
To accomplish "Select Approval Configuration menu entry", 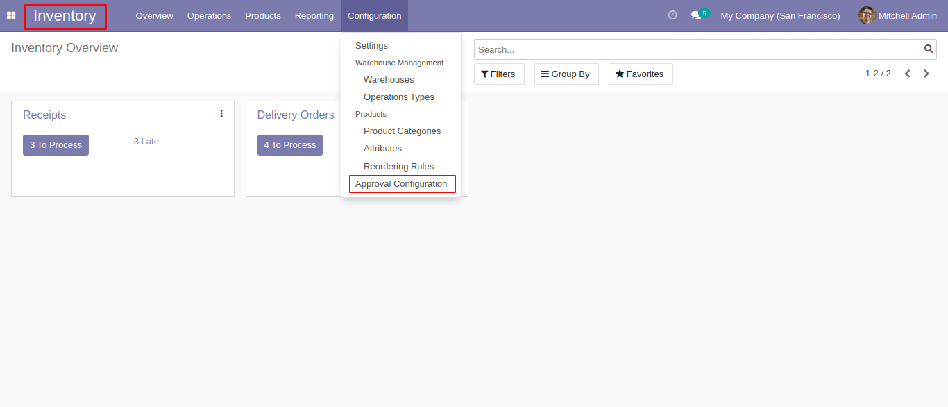I will (401, 184).
